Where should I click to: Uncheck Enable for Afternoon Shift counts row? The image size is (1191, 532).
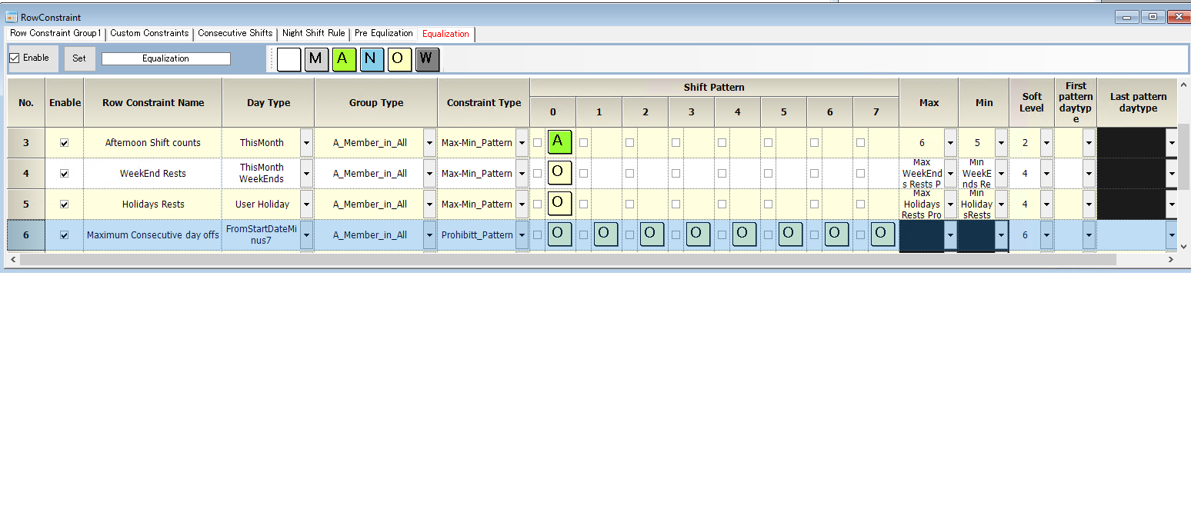65,142
